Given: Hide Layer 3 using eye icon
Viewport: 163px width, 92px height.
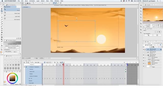Looking at the screenshot, I should pos(144,64).
